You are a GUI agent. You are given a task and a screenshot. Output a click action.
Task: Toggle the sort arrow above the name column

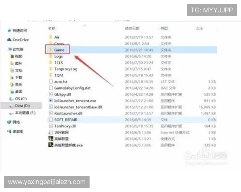tap(85, 25)
